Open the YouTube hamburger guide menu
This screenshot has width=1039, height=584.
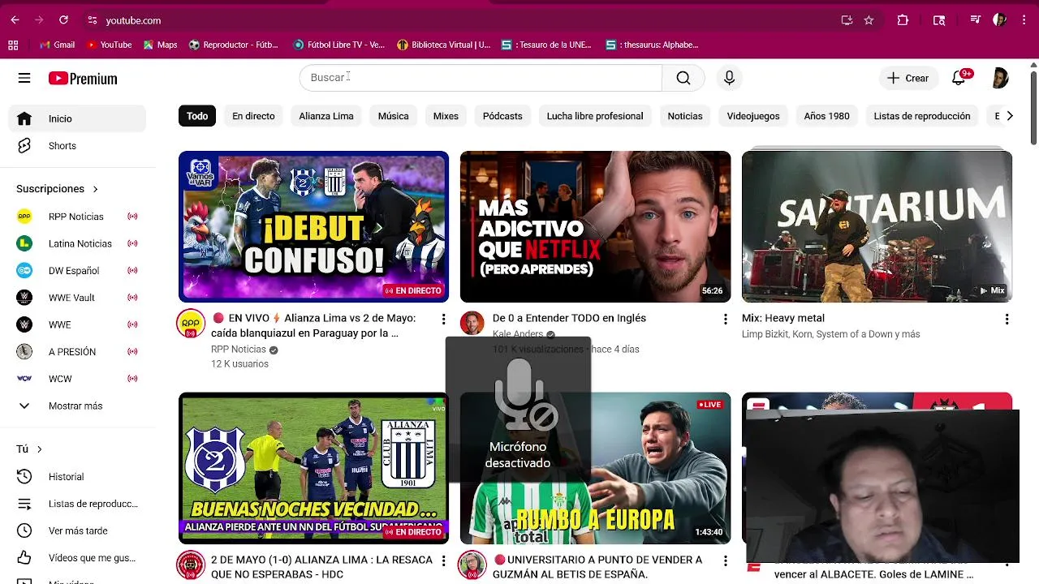coord(24,78)
